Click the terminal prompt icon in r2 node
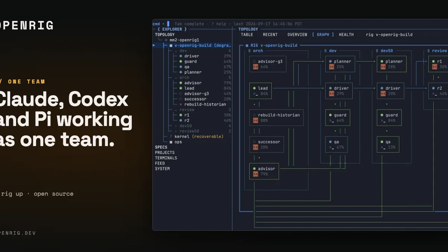This screenshot has height=252, width=448. coord(435,94)
